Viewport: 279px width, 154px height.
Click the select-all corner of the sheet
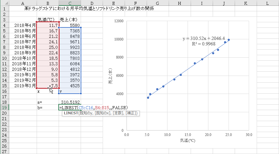point(4,3)
